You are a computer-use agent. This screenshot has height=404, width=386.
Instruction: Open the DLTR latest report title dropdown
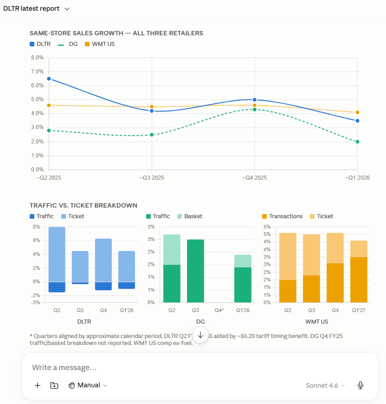36,8
